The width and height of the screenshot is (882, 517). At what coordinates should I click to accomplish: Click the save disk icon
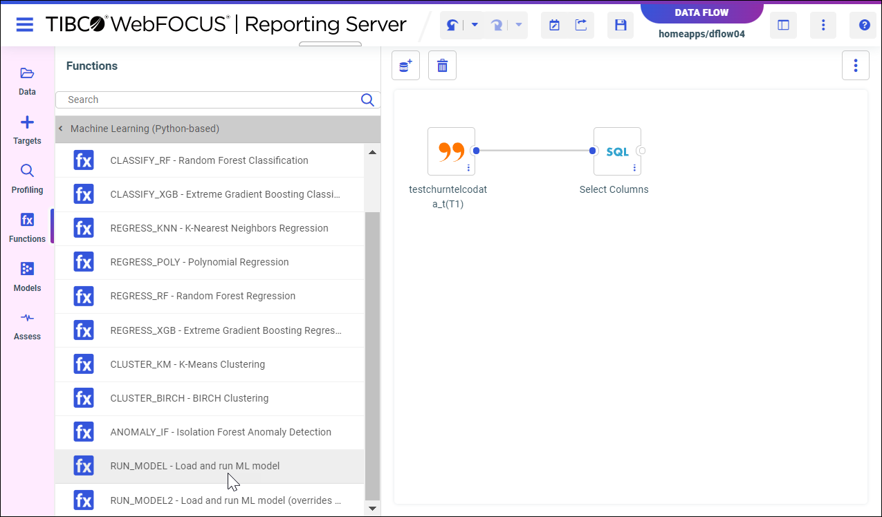[621, 26]
